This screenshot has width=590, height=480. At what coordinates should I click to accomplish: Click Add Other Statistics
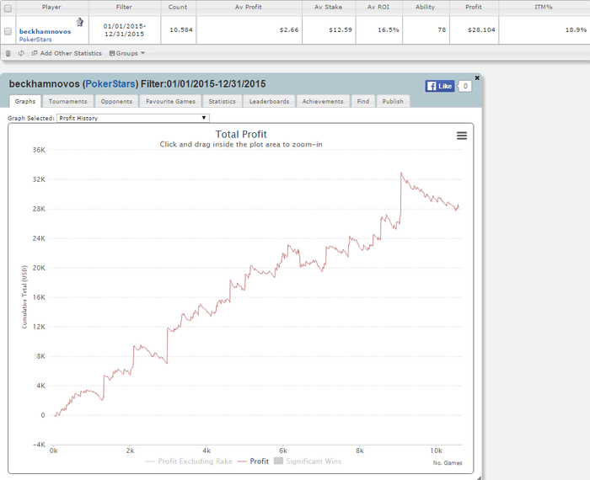click(x=67, y=53)
